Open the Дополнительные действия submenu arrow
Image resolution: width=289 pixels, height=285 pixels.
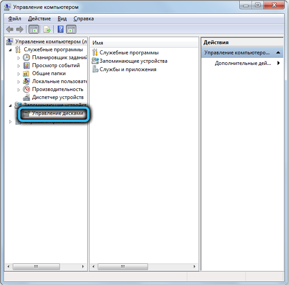[278, 63]
